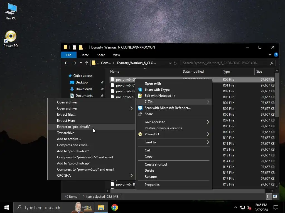Viewport: 285px width, 213px height.
Task: Click the Notepad++ icon in context menu
Action: pyautogui.click(x=140, y=96)
